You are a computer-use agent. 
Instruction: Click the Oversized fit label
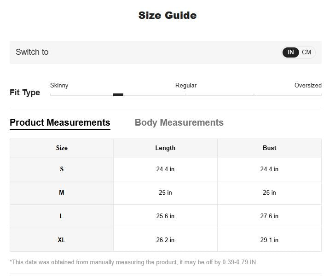(308, 85)
